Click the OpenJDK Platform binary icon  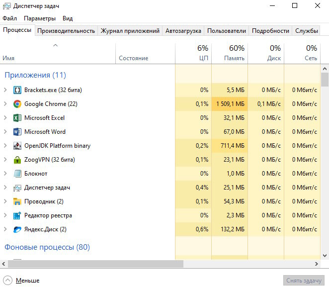pos(17,146)
